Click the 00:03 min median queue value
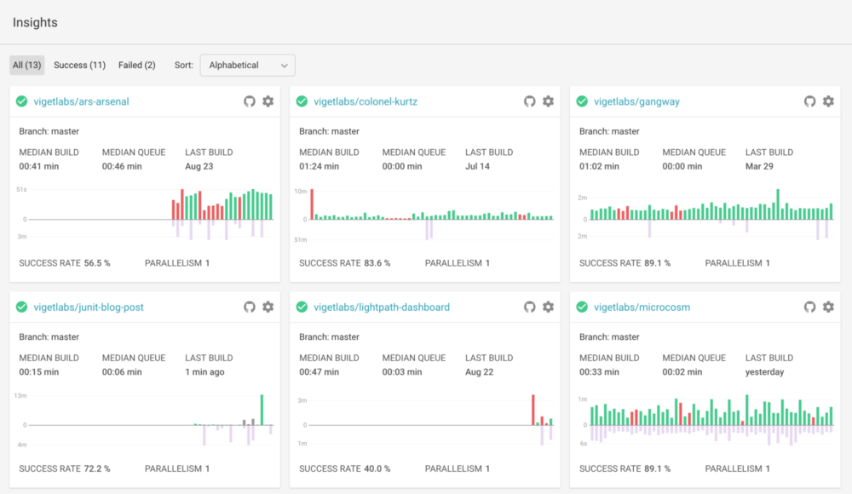 (402, 371)
